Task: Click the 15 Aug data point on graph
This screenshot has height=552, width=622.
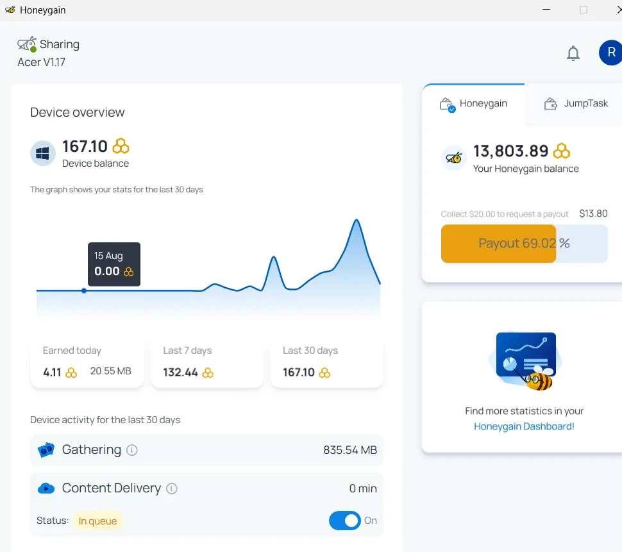Action: 84,290
